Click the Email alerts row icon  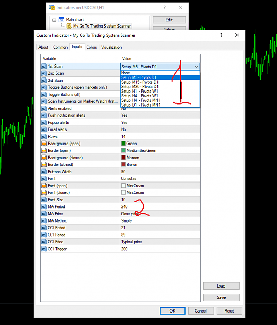(44, 129)
